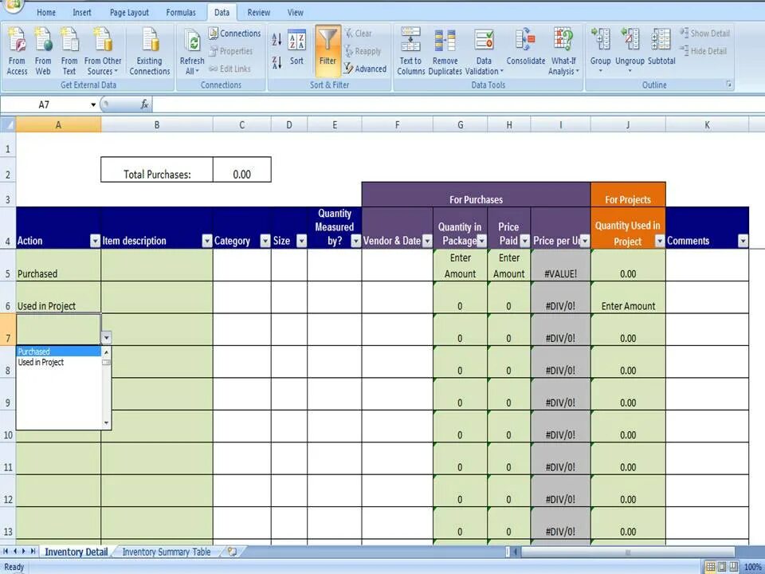Viewport: 765px width, 574px height.
Task: Select Purchased in the dropdown list
Action: (x=59, y=352)
